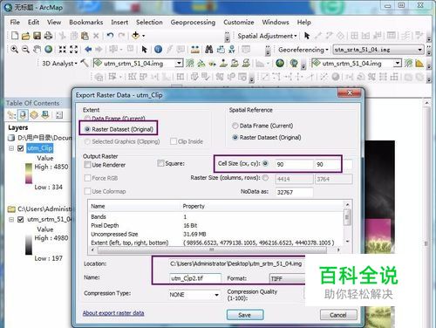The image size is (436, 328).
Task: Select Raster Dataset (Original) extent option
Action: point(87,129)
